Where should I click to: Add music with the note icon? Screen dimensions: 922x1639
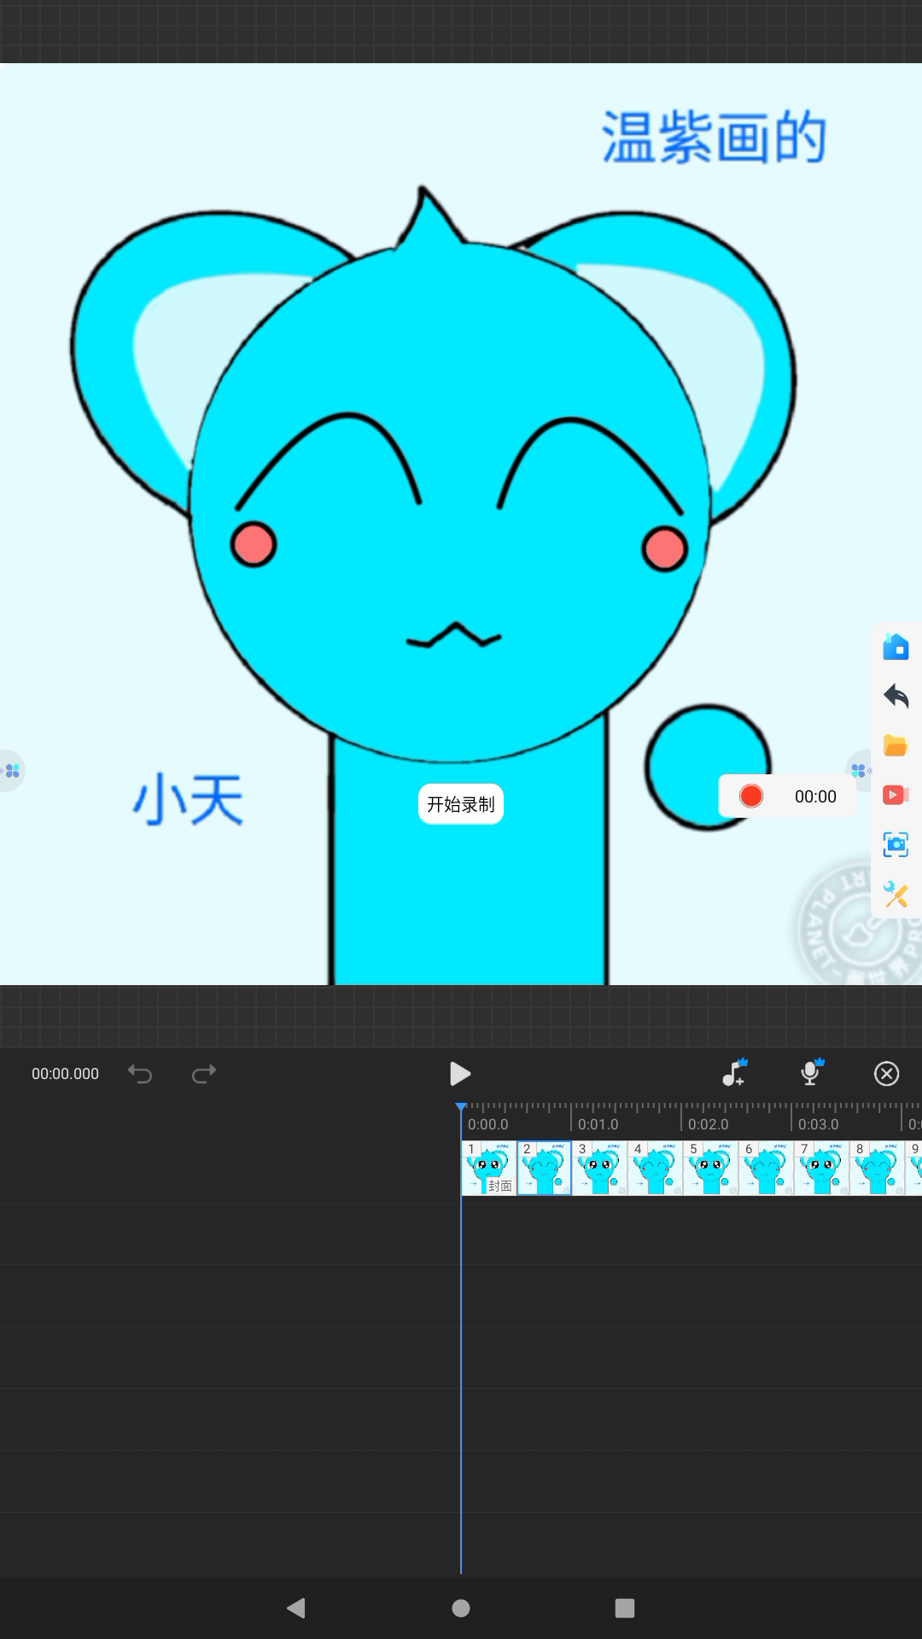pyautogui.click(x=734, y=1073)
